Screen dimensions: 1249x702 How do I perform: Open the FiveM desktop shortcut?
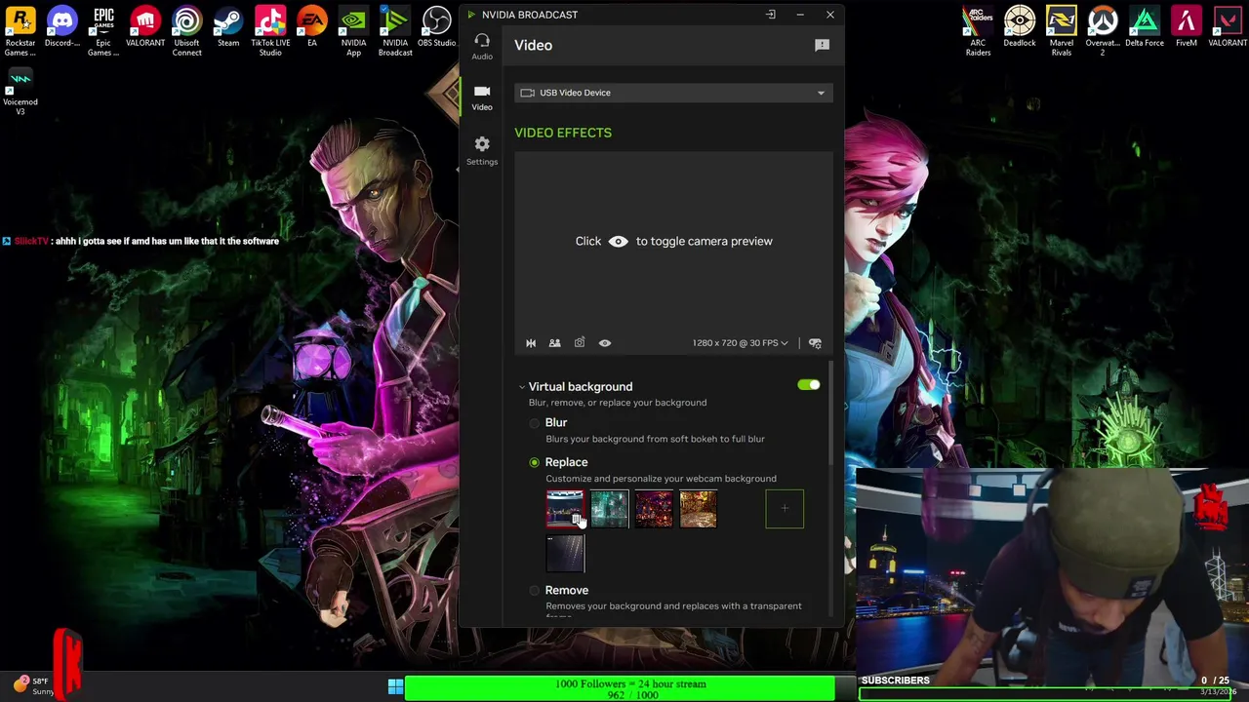(x=1187, y=27)
